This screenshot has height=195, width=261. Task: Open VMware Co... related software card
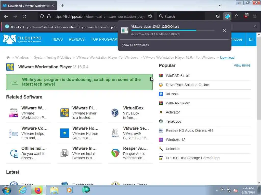click(29, 133)
